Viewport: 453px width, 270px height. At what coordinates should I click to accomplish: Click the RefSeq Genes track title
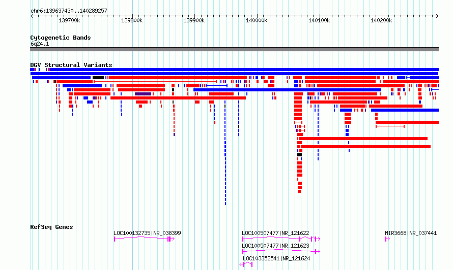(51, 227)
